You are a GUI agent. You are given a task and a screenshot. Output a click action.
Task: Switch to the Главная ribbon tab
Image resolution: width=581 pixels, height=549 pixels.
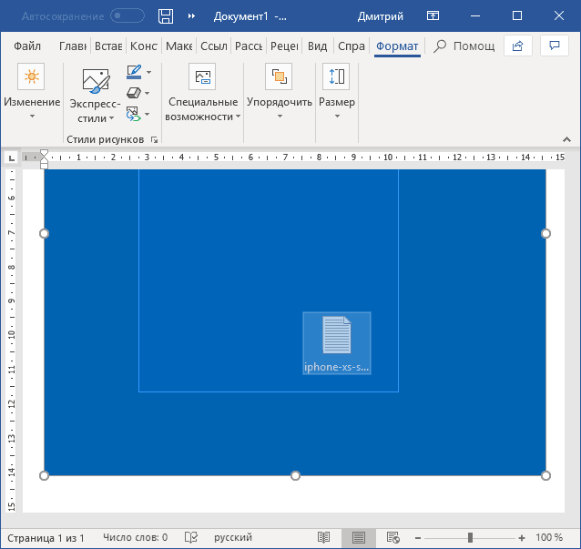point(73,46)
